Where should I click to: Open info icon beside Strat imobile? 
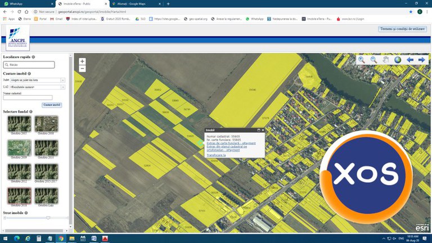tap(26, 213)
